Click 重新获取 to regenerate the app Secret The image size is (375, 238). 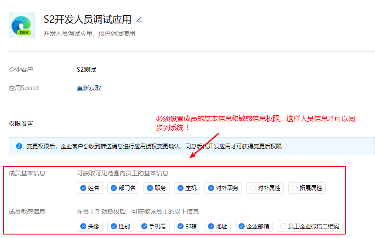[89, 88]
